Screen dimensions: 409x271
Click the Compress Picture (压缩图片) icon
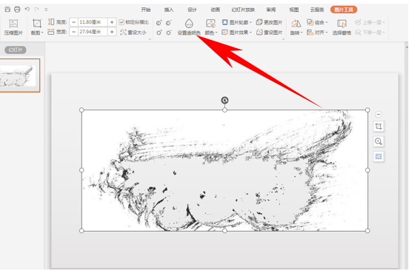[13, 24]
